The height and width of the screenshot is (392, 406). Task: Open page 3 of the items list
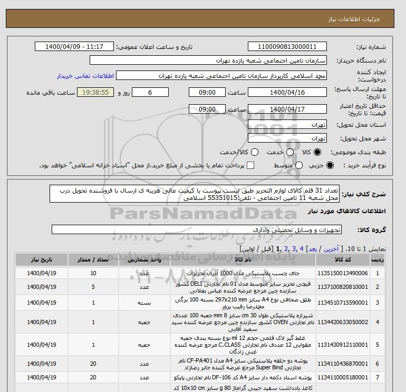[294, 249]
